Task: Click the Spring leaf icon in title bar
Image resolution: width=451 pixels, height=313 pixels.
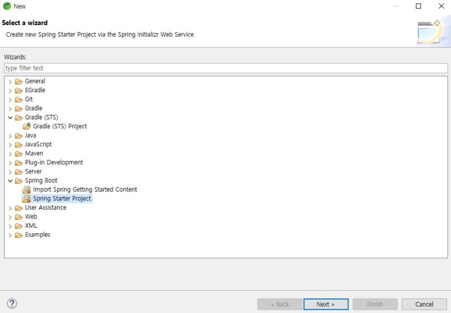Action: 6,6
